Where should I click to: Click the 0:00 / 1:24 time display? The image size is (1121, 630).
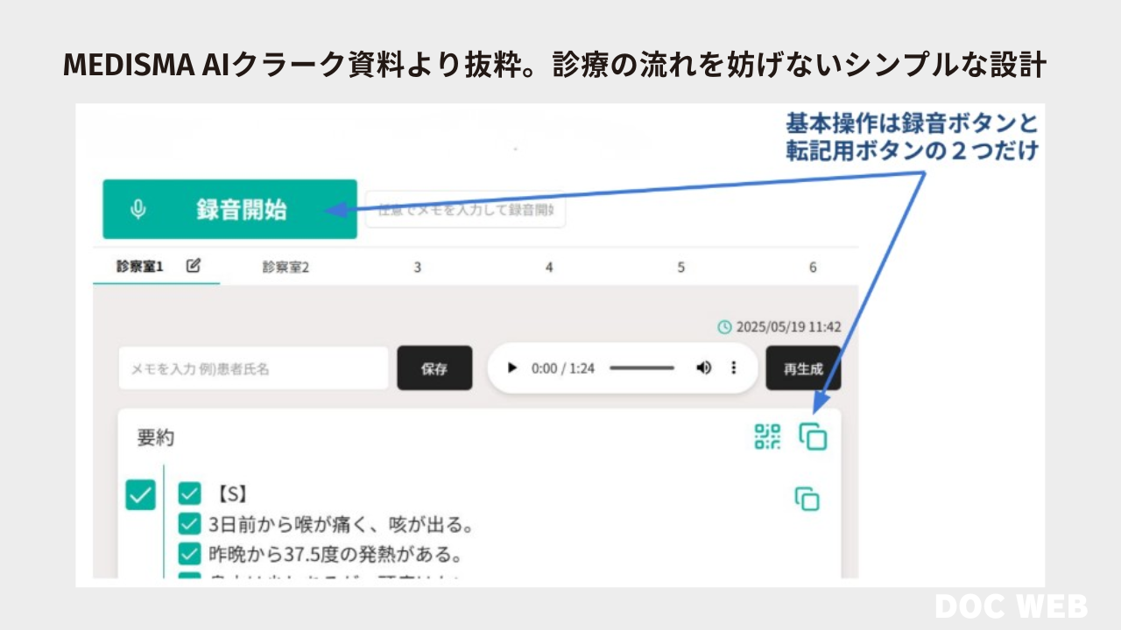point(563,368)
